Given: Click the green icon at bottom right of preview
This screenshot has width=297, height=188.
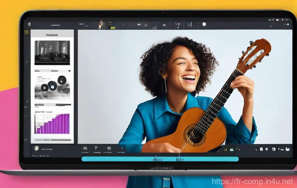Looking at the screenshot, I should [231, 150].
